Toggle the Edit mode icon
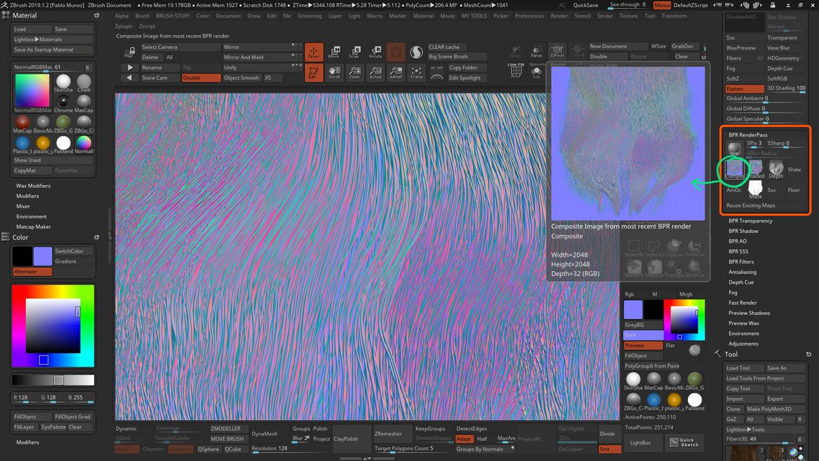The image size is (819, 461). coord(314,72)
